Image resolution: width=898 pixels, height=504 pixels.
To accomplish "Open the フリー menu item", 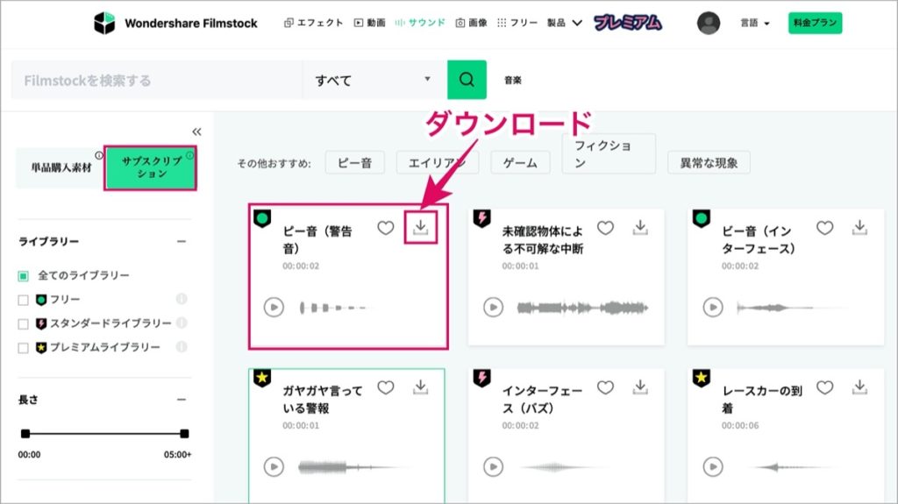I will click(x=517, y=23).
